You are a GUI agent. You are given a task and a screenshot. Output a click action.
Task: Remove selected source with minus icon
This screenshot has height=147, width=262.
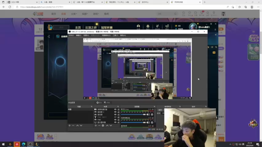(99, 125)
